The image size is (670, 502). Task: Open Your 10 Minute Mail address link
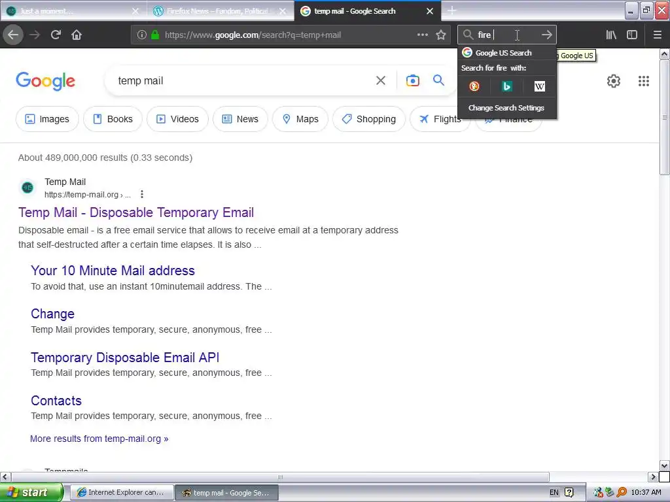tap(113, 271)
